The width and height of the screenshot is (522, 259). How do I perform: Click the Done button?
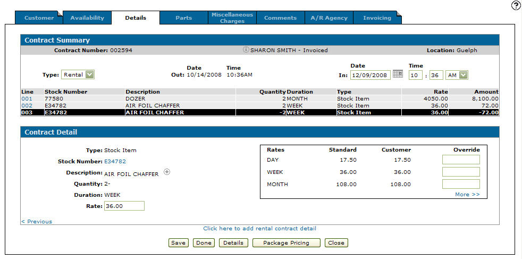[203, 243]
